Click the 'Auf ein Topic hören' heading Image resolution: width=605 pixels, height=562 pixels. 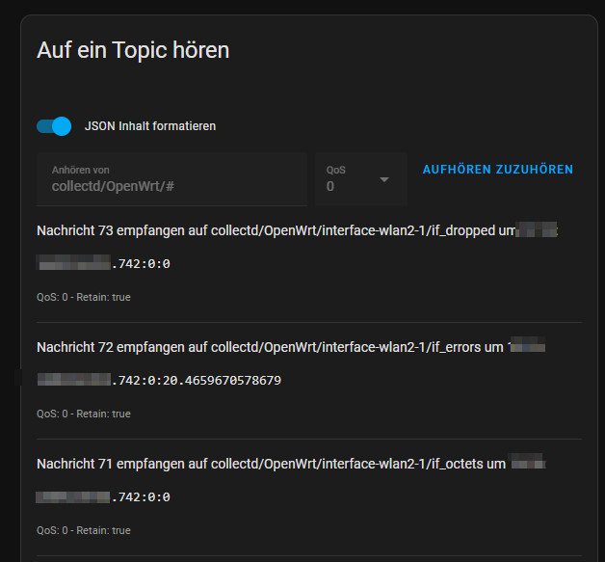click(x=133, y=50)
